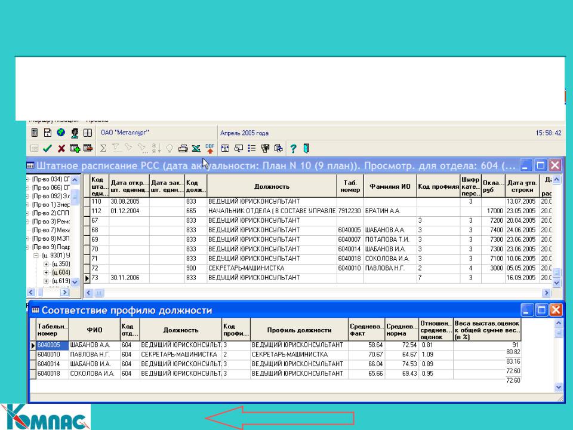This screenshot has height=430, width=573.
Task: Select tree item (Пр-во 8) МЭП
Action: pyautogui.click(x=51, y=238)
